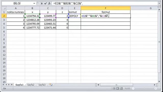Select column G header
This screenshot has height=92, width=163.
coord(151,8)
